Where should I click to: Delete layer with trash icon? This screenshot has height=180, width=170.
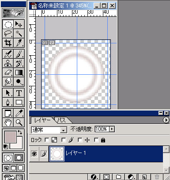(157, 177)
